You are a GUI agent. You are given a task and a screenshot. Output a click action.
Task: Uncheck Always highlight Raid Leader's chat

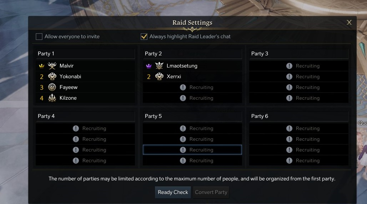pos(144,36)
